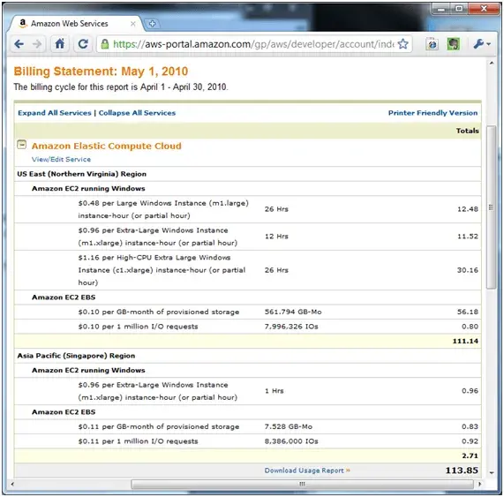Click the horizontal scrollbar right arrow
The image size is (504, 497).
coord(479,484)
